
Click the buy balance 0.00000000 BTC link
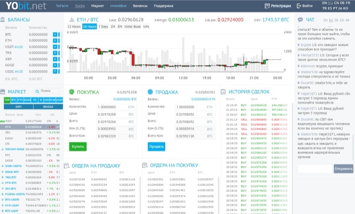[x=125, y=99]
